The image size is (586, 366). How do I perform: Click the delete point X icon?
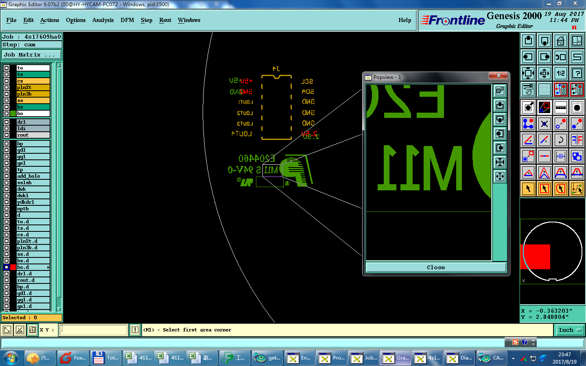[x=544, y=124]
